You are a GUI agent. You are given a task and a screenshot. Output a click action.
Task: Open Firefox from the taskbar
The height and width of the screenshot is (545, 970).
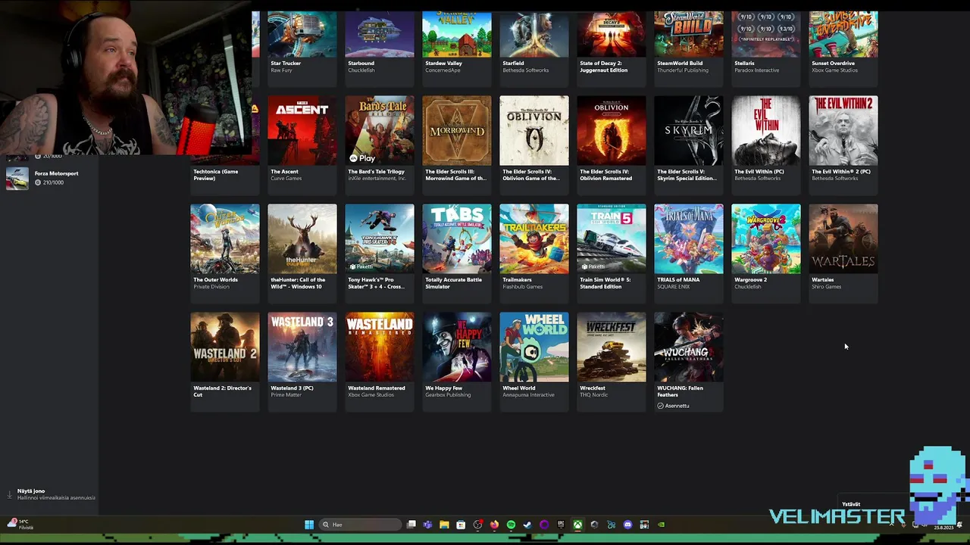click(x=494, y=525)
